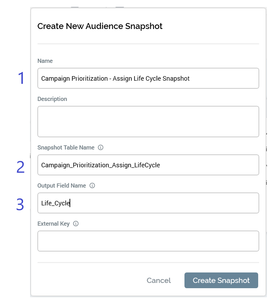276x306 pixels.
Task: Click the Description label text
Action: pyautogui.click(x=52, y=99)
